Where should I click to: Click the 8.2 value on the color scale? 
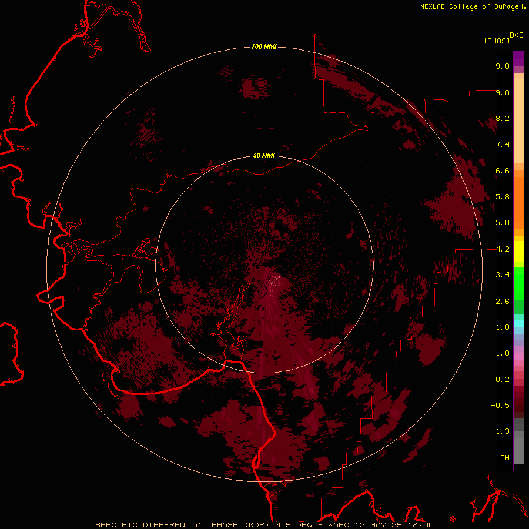click(503, 118)
